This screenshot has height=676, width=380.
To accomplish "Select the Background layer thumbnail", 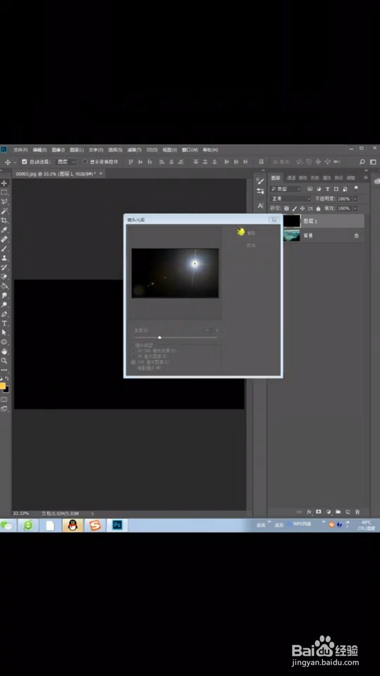I will (292, 236).
